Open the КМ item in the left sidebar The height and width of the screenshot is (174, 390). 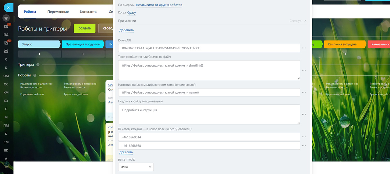point(6,92)
